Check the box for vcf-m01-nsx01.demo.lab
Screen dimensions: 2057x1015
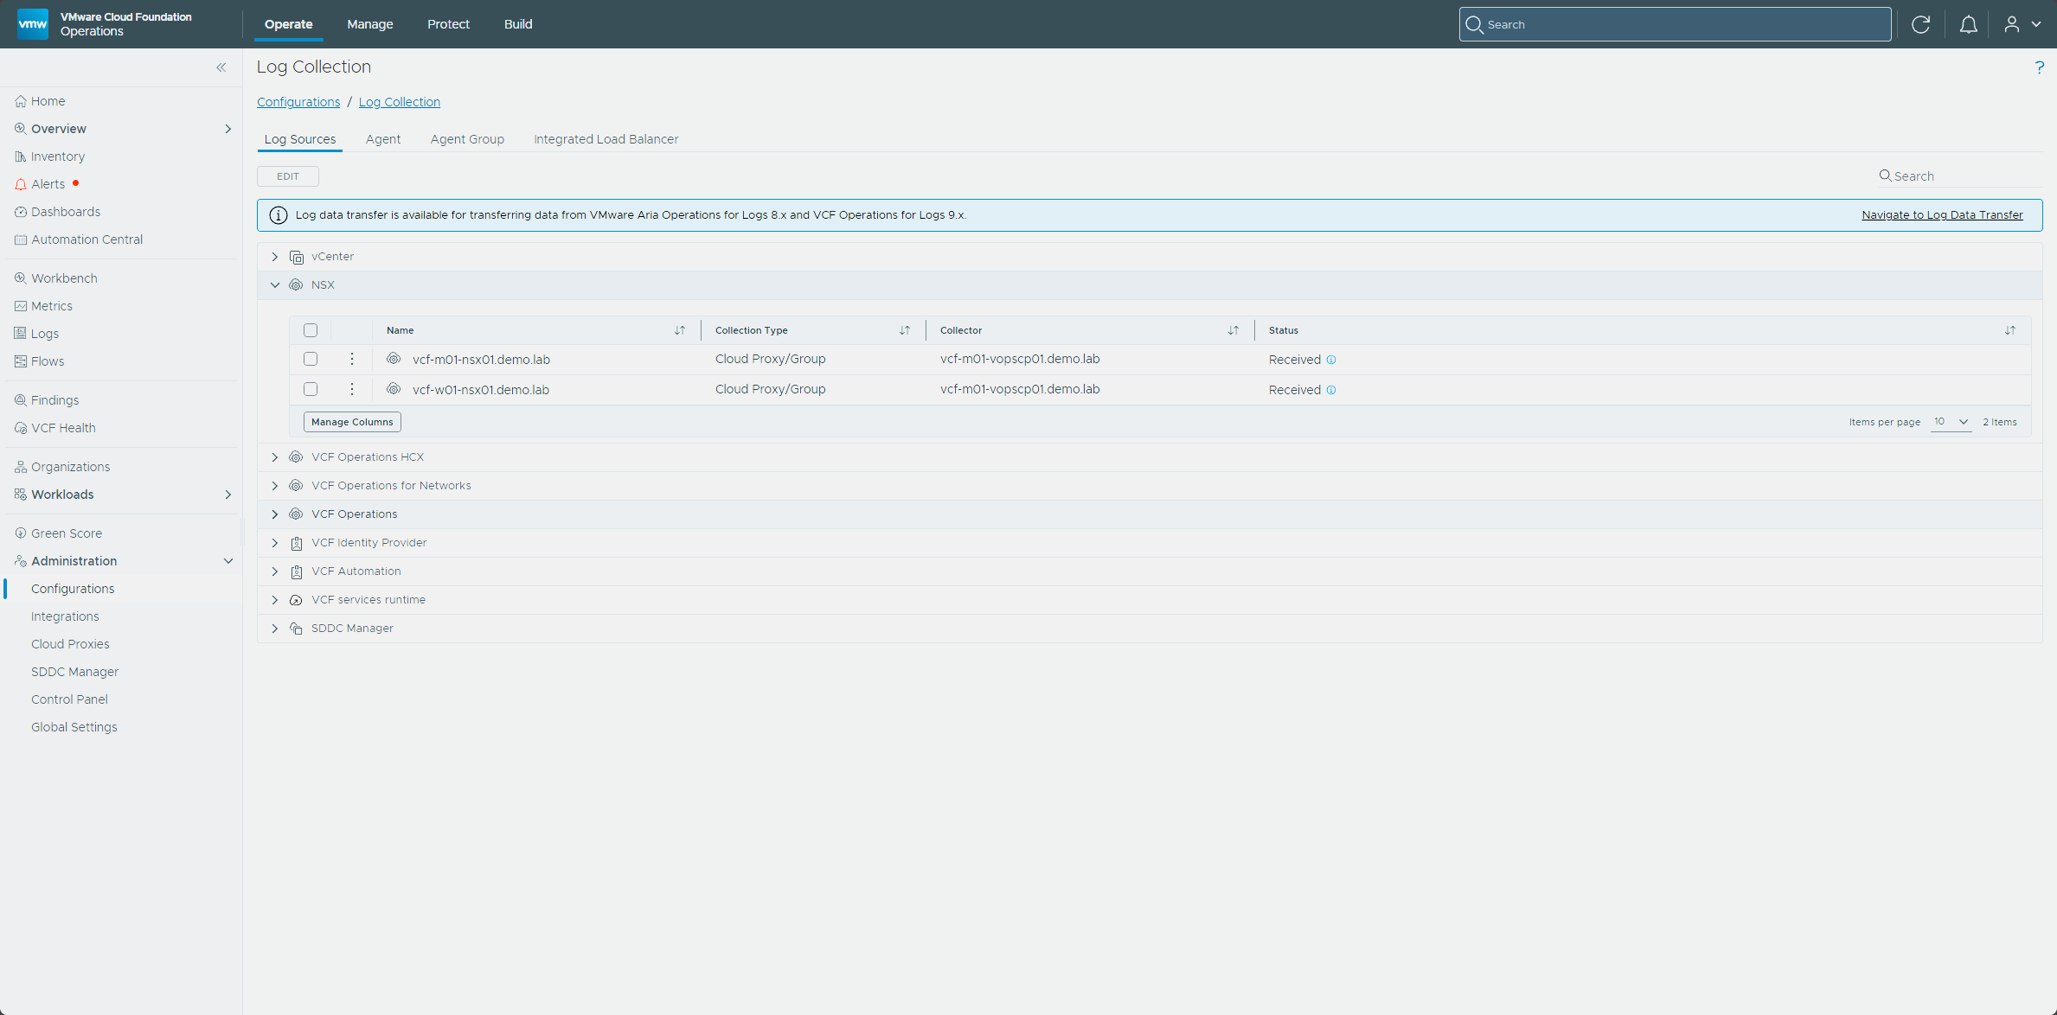(311, 359)
